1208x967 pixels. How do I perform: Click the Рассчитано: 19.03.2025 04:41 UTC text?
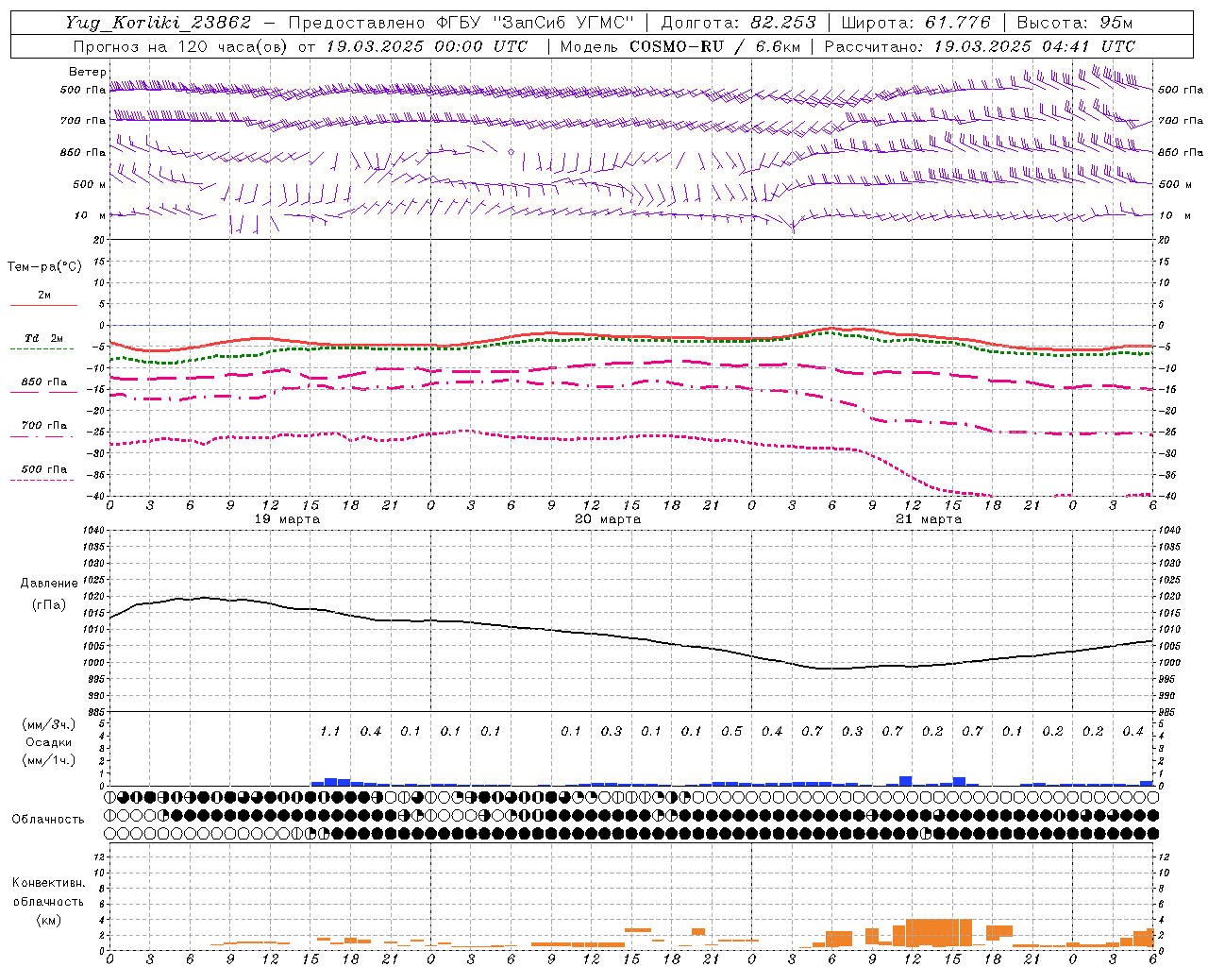(980, 46)
